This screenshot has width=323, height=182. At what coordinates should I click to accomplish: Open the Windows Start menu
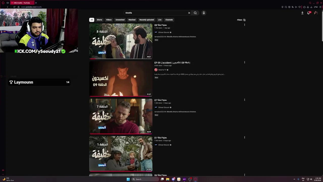tap(128, 179)
